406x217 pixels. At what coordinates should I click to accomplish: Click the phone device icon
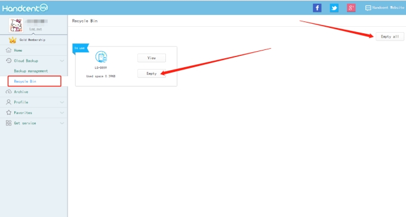[x=101, y=57]
